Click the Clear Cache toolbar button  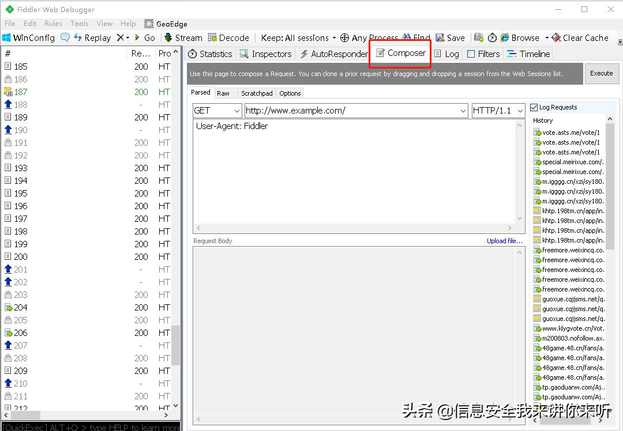(580, 37)
